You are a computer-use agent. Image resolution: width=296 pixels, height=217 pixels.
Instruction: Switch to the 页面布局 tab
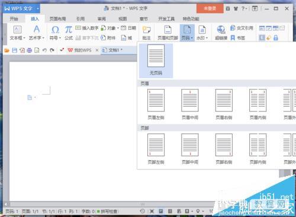coord(57,19)
